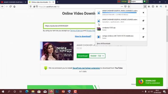The height and width of the screenshot is (94, 168).
Task: Retry the wordpress-5.5(1).zip download
Action: (x=143, y=29)
